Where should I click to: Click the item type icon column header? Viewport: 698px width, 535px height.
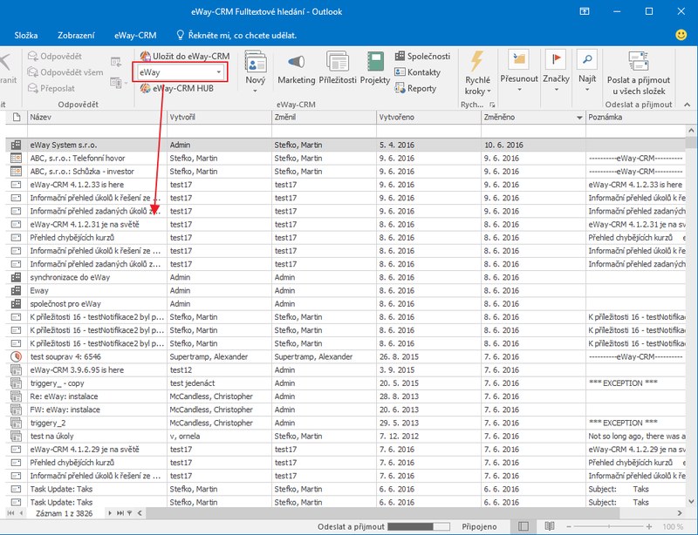click(17, 118)
